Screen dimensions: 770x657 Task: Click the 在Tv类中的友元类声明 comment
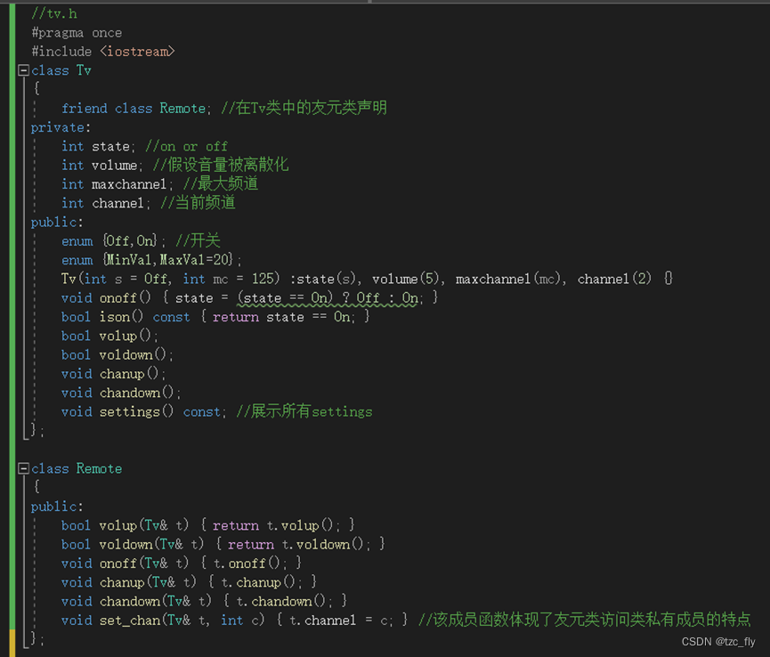304,108
